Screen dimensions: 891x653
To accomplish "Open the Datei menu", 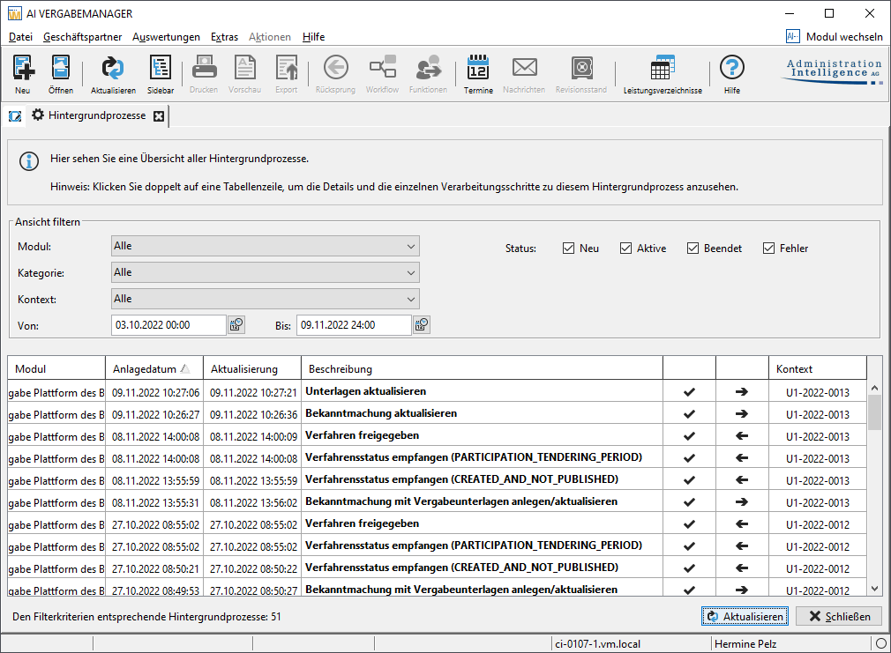I will pos(20,37).
